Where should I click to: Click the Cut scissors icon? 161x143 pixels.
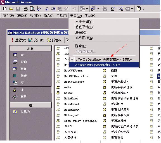tap(47, 9)
